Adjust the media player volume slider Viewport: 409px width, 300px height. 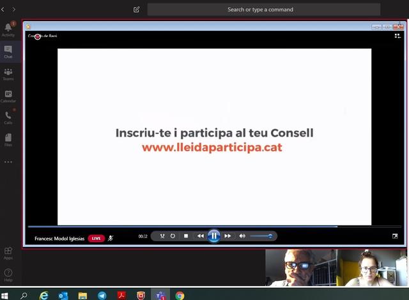261,236
